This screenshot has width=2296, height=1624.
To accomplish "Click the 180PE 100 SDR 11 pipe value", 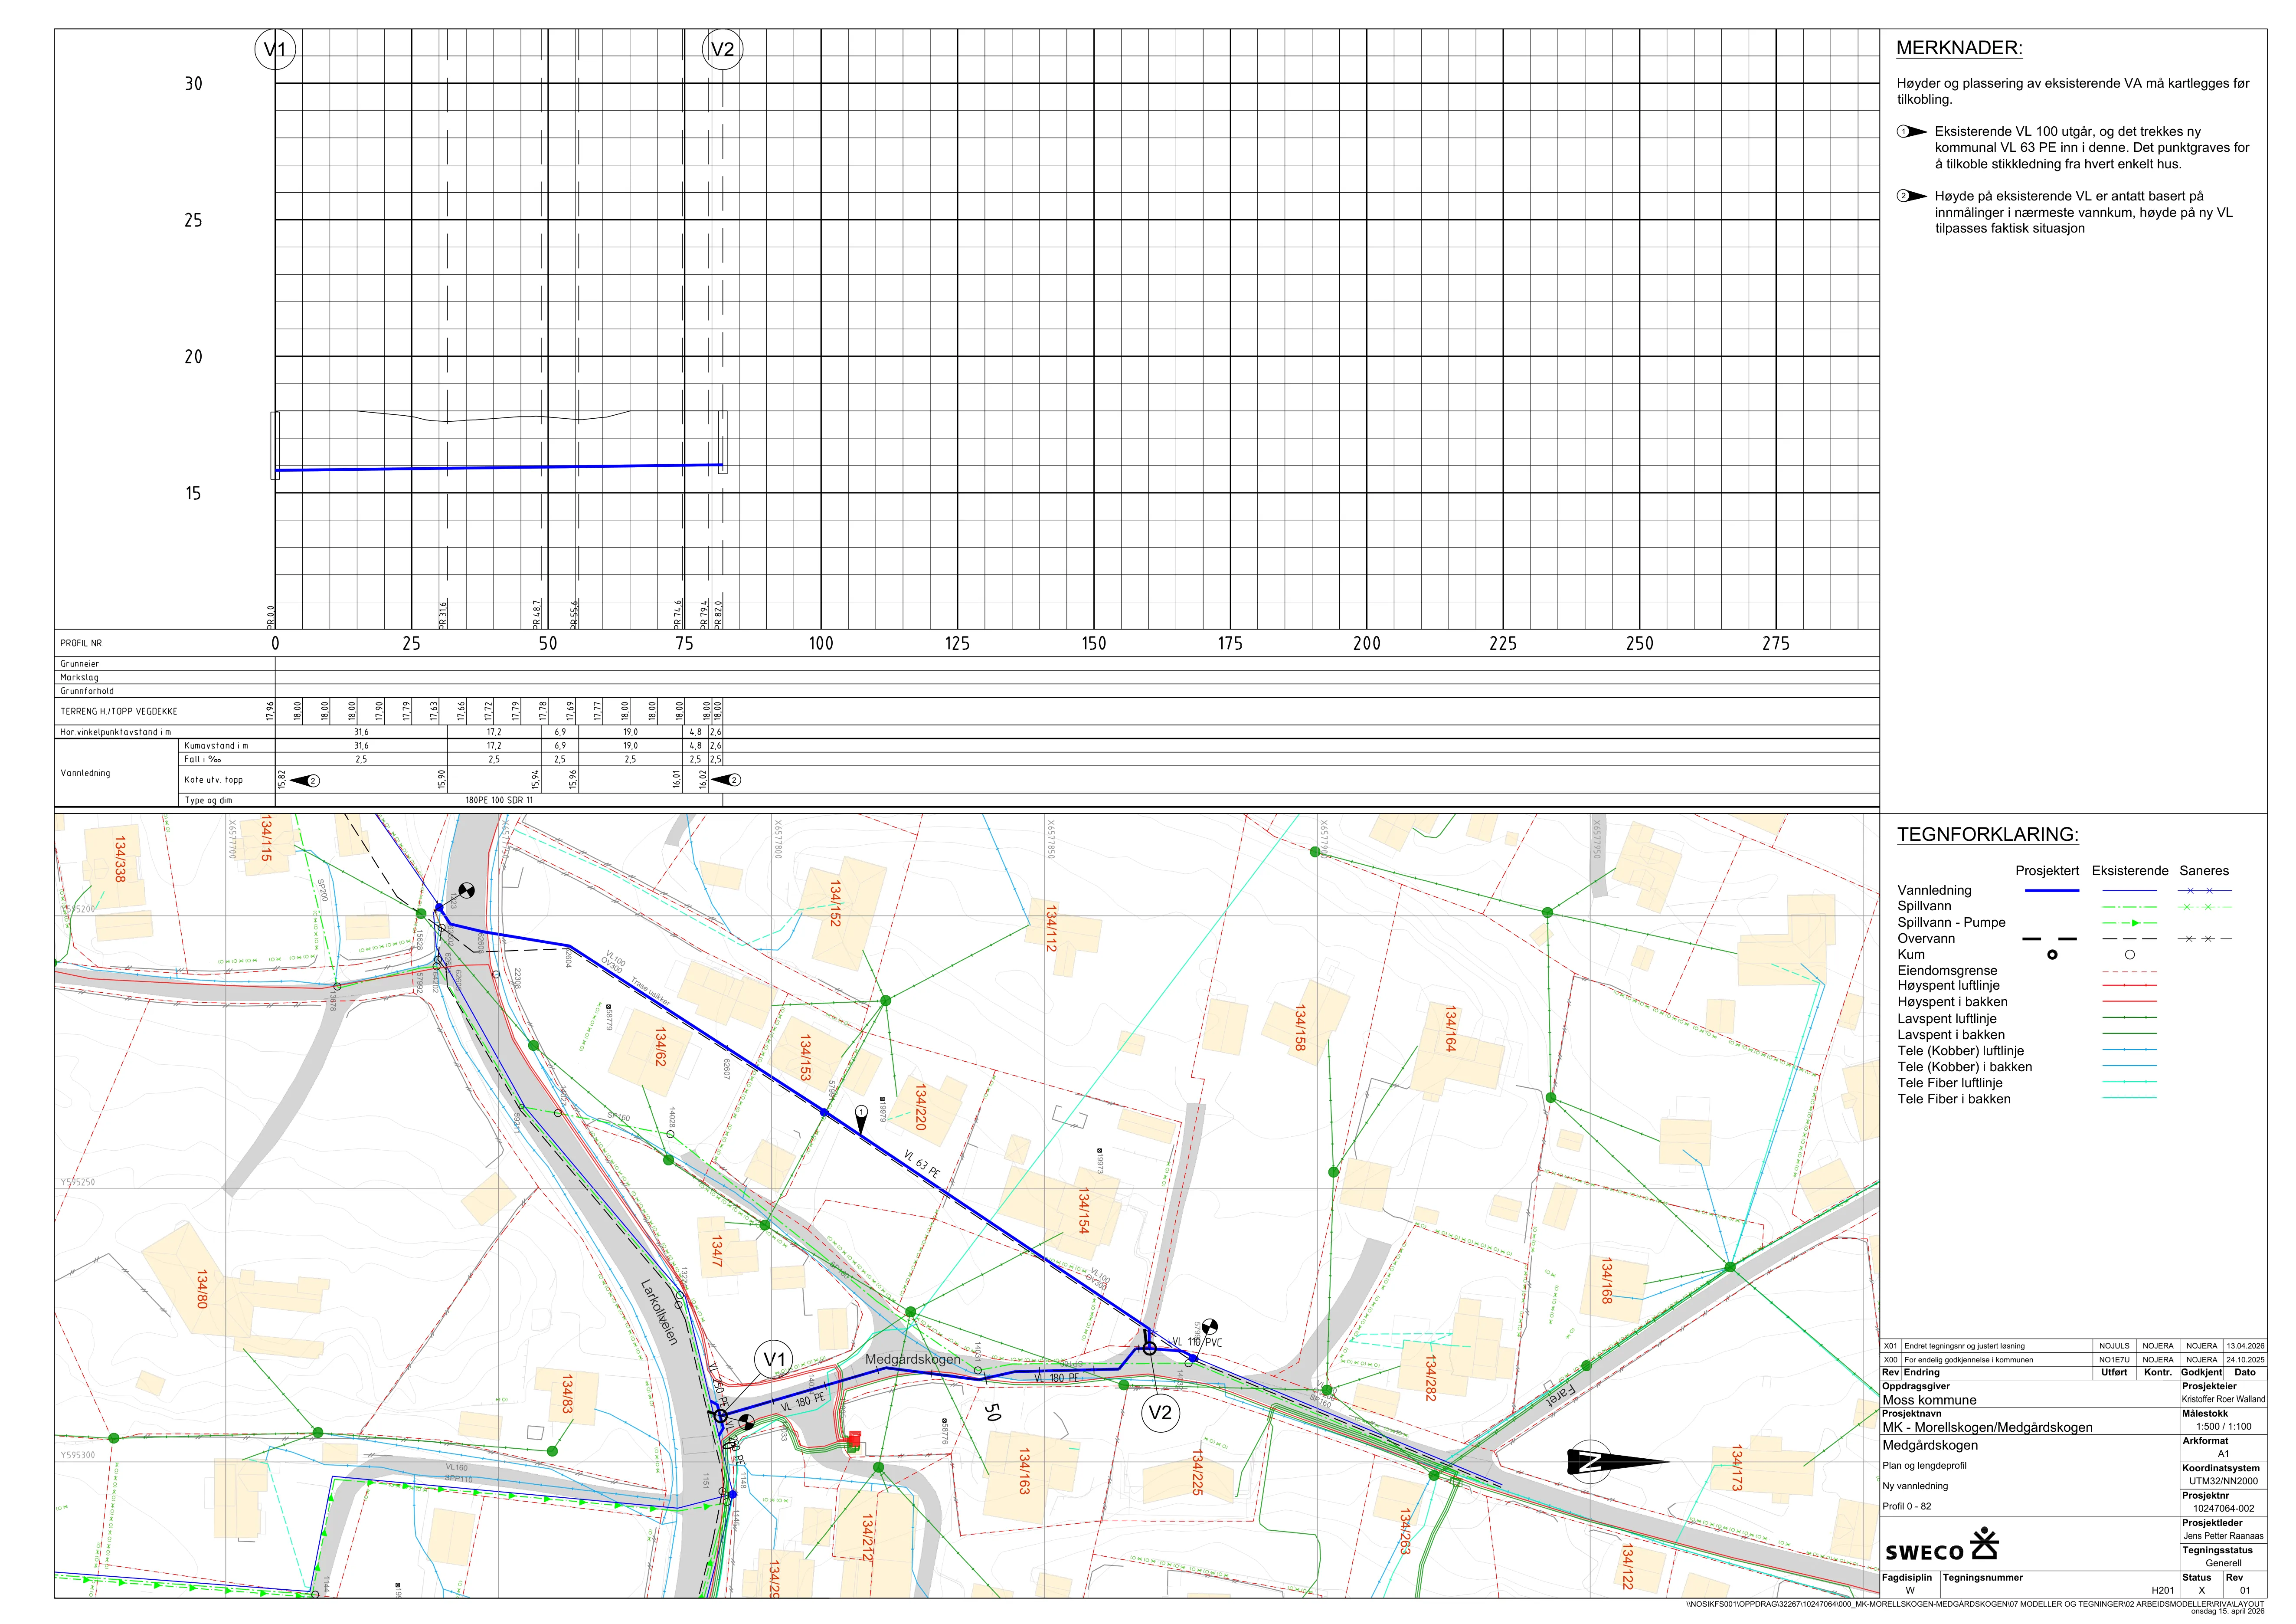I will click(499, 801).
